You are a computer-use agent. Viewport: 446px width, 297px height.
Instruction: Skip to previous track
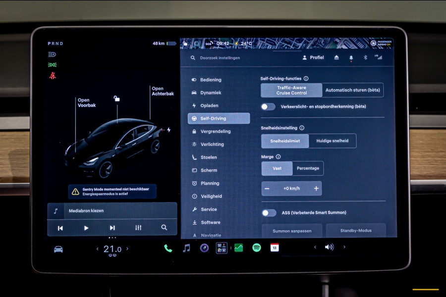click(x=60, y=228)
